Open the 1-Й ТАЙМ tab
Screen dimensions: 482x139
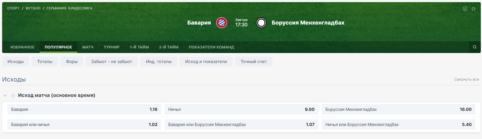click(139, 47)
